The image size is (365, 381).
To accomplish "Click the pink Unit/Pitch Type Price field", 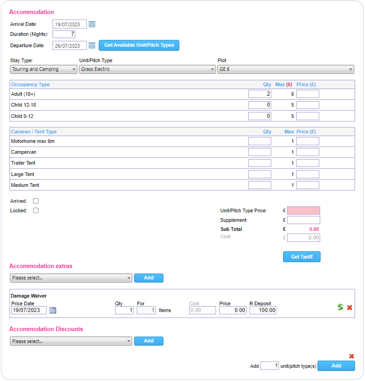I will click(x=303, y=210).
